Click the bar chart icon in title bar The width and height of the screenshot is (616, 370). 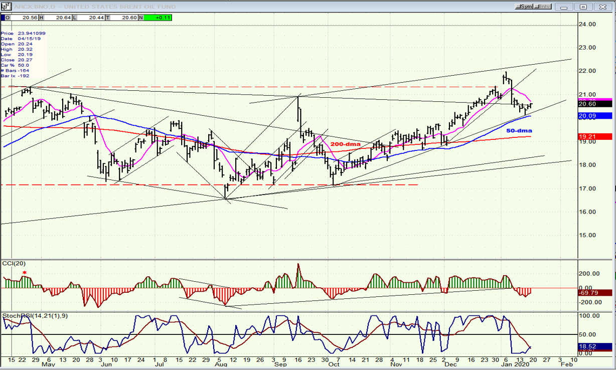point(6,7)
